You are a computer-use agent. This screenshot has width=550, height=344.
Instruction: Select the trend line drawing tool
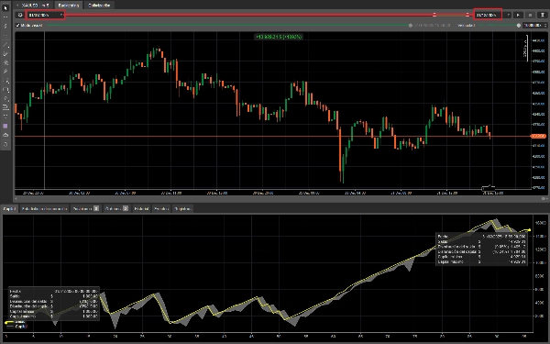(5, 45)
